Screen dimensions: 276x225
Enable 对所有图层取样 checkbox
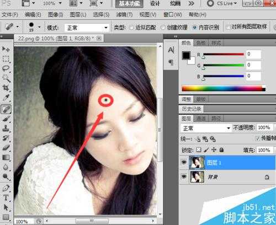click(x=228, y=27)
